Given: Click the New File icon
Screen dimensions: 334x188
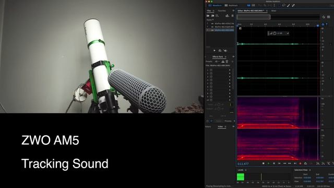Looking at the screenshot, I should point(217,16).
